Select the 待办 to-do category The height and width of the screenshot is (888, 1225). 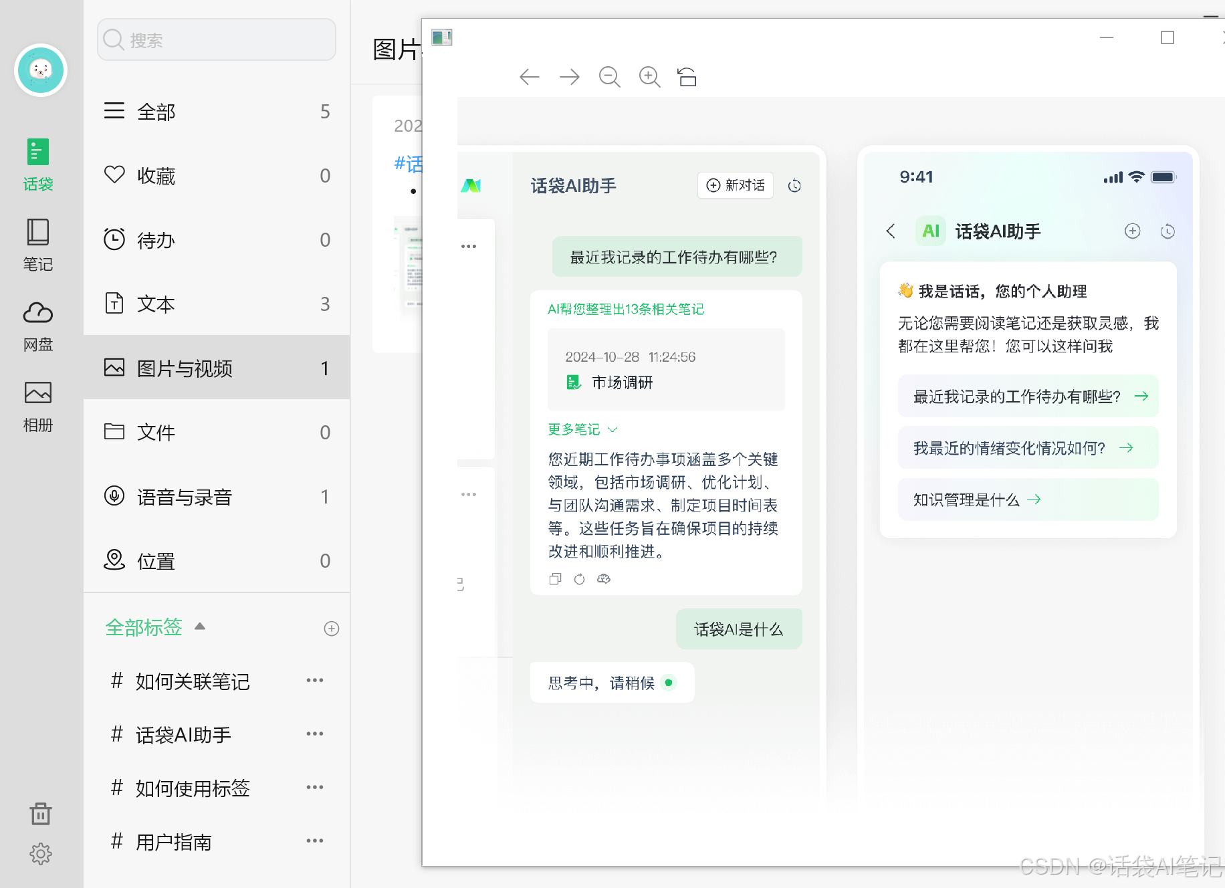pyautogui.click(x=217, y=239)
